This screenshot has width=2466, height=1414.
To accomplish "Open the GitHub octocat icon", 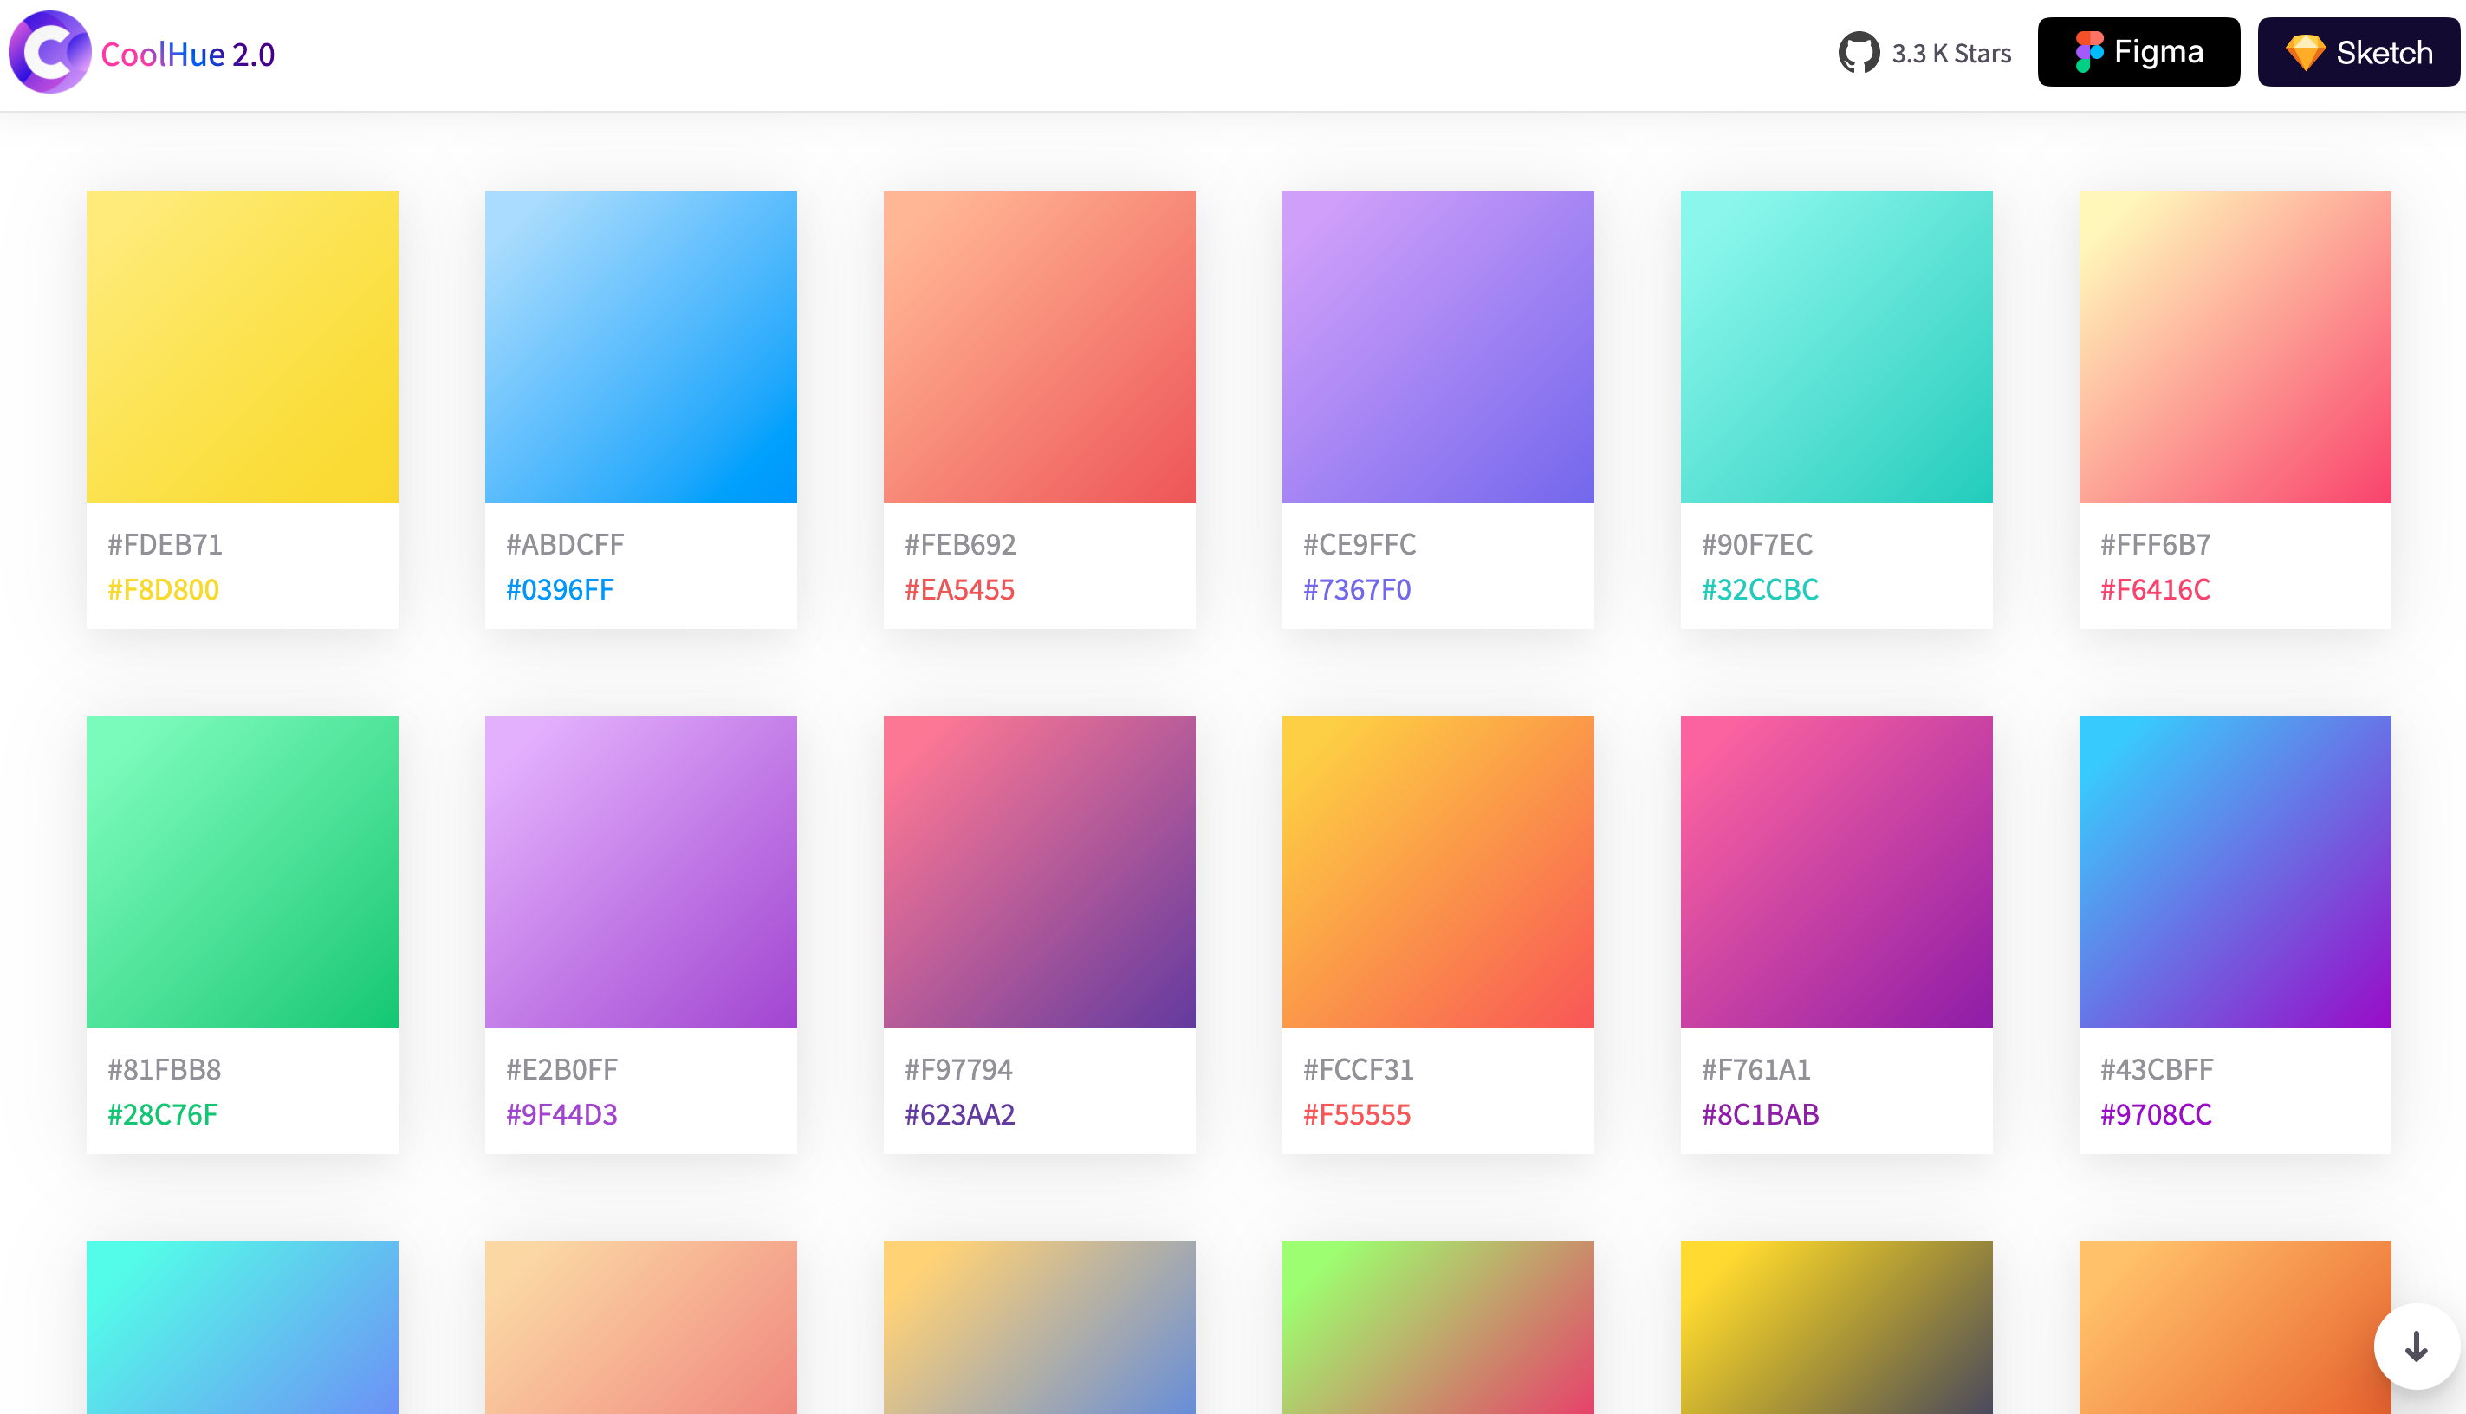I will coord(1859,54).
